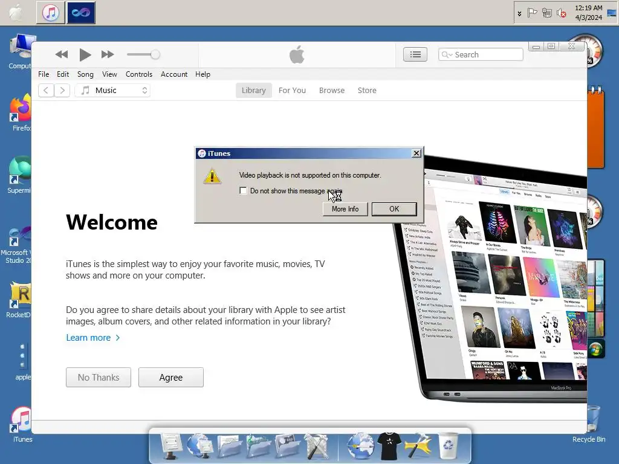Open the apple desktop icon
This screenshot has width=619, height=464.
[x=22, y=361]
